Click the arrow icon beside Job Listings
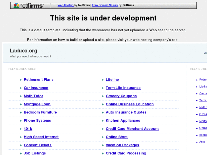Image resolution: width=207 pixels, height=155 pixels. click(x=21, y=153)
